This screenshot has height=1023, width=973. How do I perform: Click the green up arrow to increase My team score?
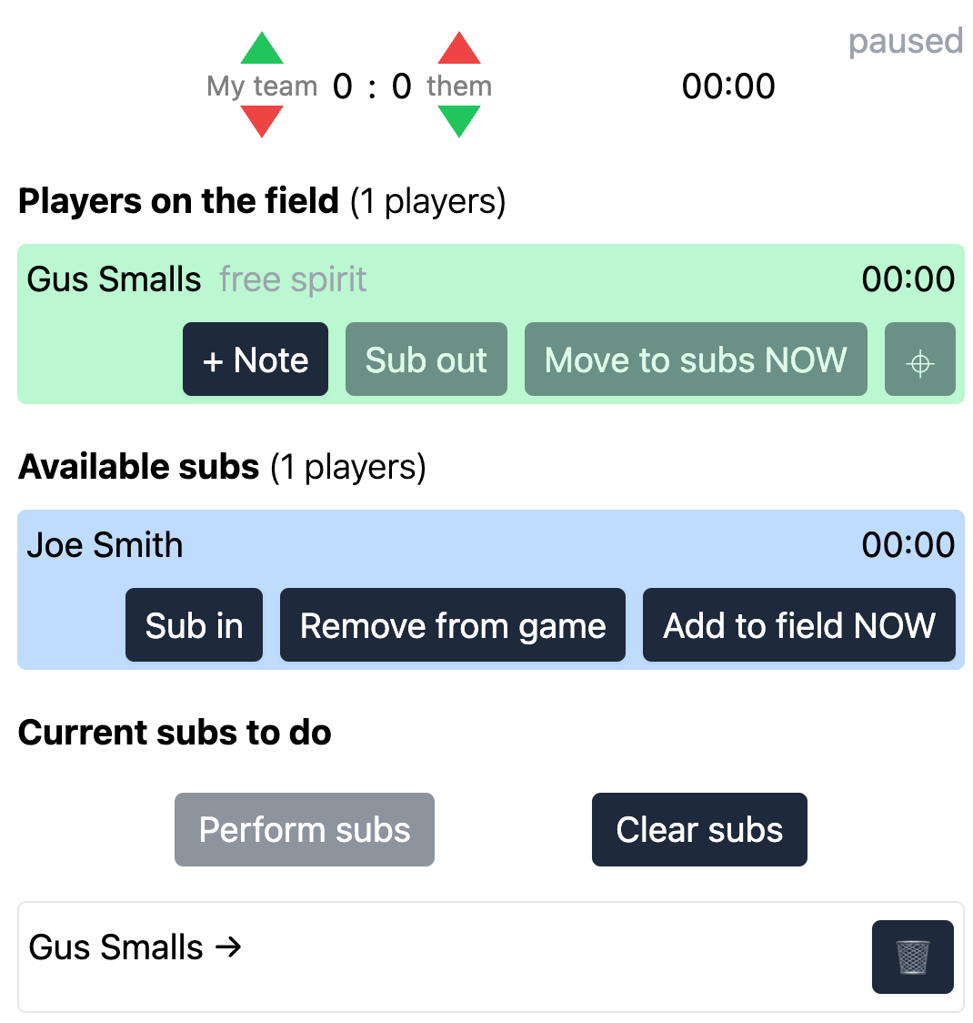261,50
